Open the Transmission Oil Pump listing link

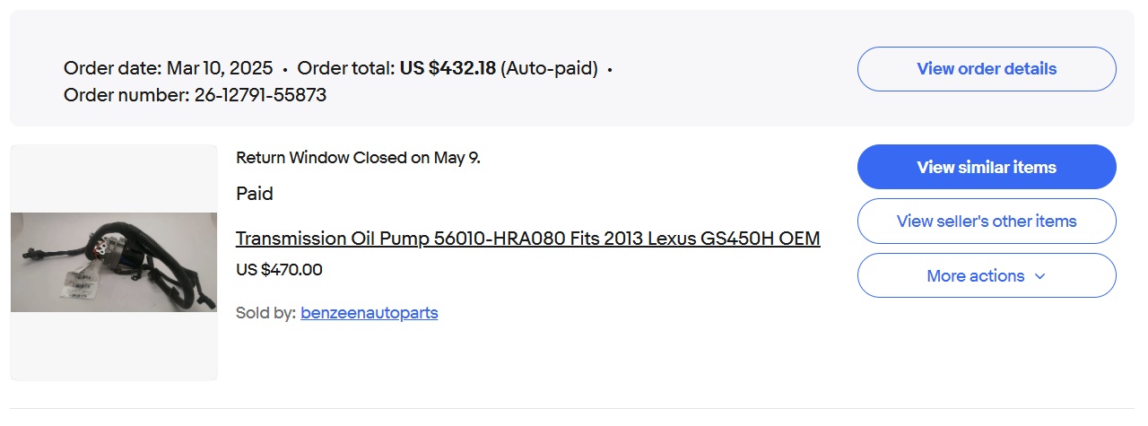pyautogui.click(x=527, y=239)
